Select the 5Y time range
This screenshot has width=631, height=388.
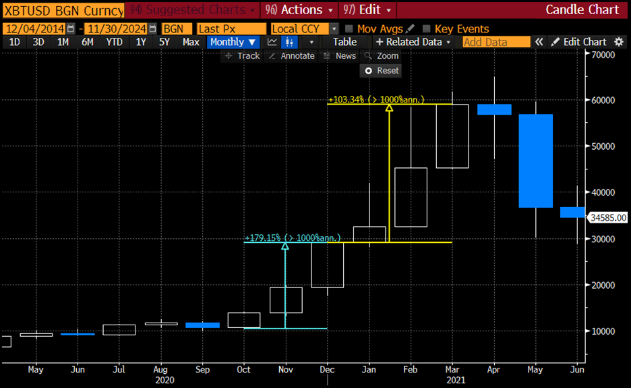164,42
